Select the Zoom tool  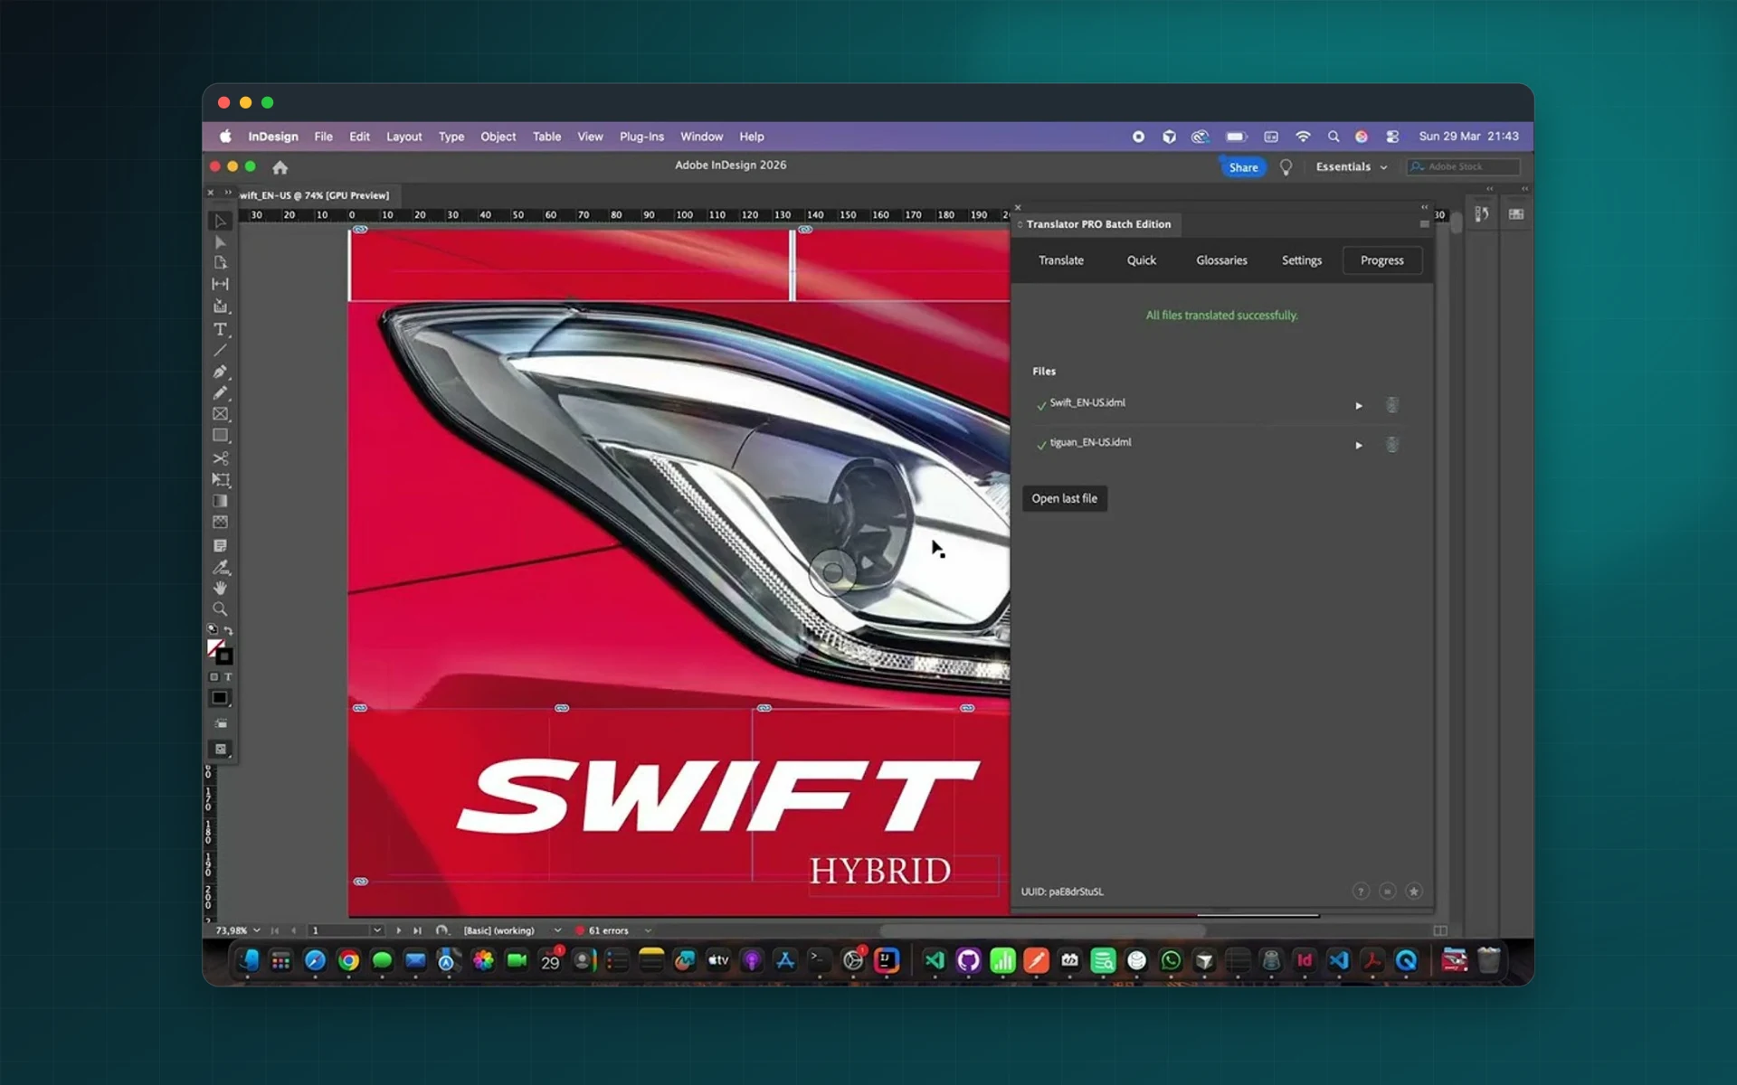coord(220,609)
